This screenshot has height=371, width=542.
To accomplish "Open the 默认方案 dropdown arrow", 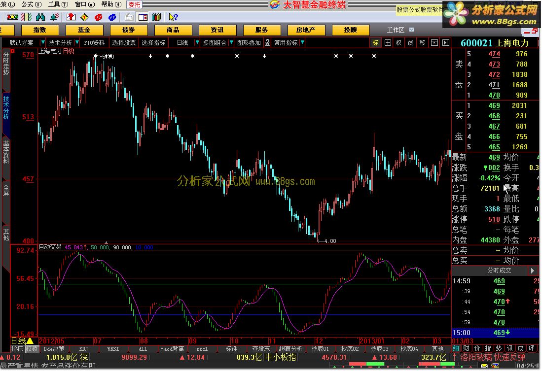I will coord(43,42).
